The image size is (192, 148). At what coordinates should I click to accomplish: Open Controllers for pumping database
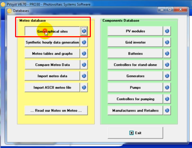click(x=135, y=99)
